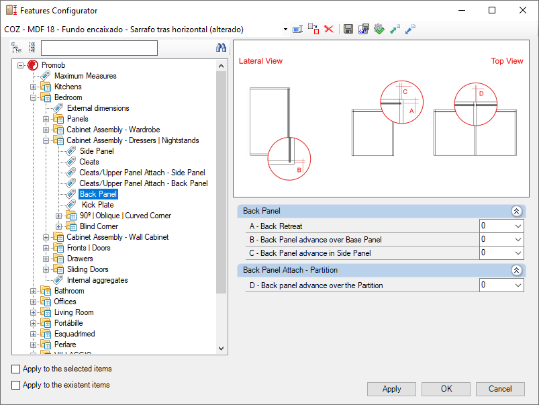This screenshot has width=539, height=405.
Task: Expand the Sliding Doors node
Action: point(46,270)
